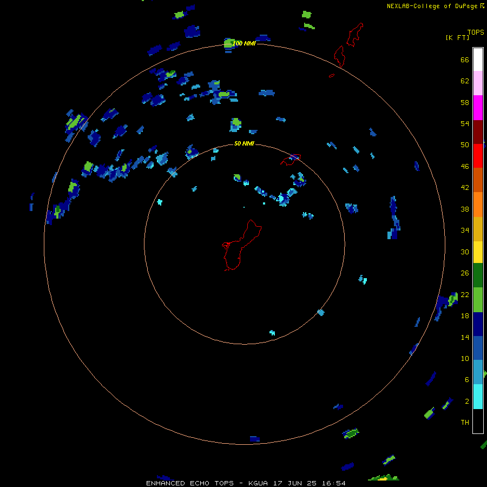This screenshot has height=487, width=487.
Task: Click the '66' scale value
Action: (x=465, y=60)
